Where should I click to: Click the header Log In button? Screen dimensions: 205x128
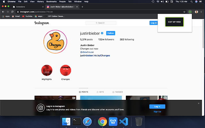click(153, 23)
